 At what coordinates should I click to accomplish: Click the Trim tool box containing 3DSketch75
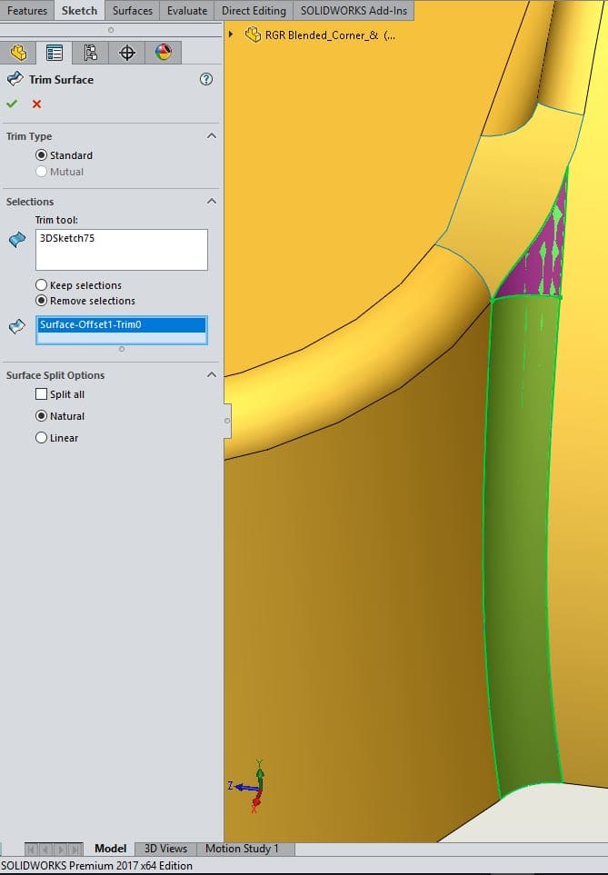pos(122,249)
